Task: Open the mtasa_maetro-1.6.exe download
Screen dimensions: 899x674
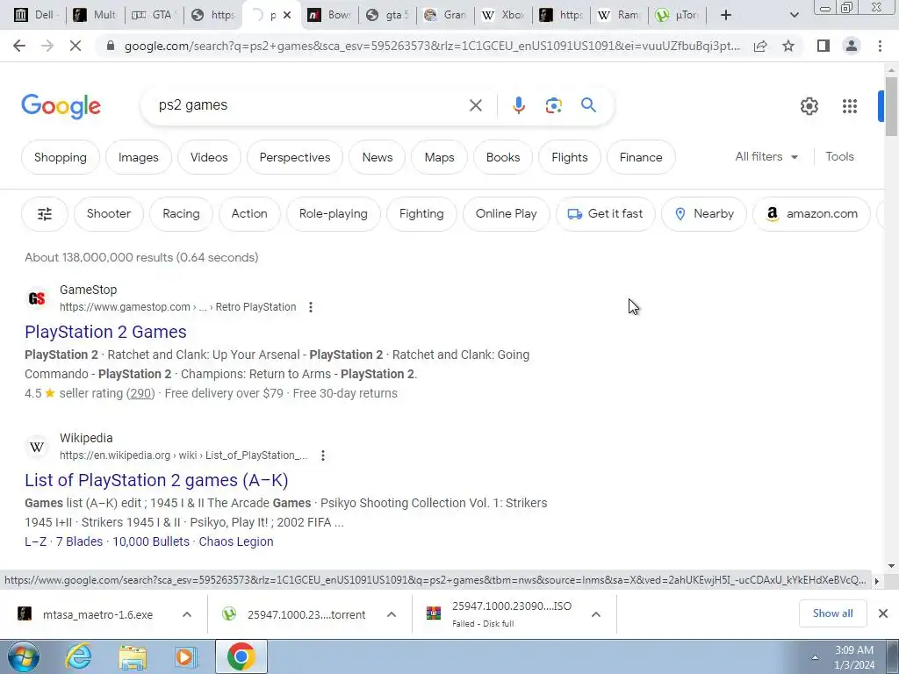Action: [97, 615]
